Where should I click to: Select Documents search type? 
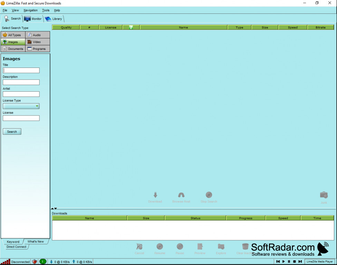13,49
